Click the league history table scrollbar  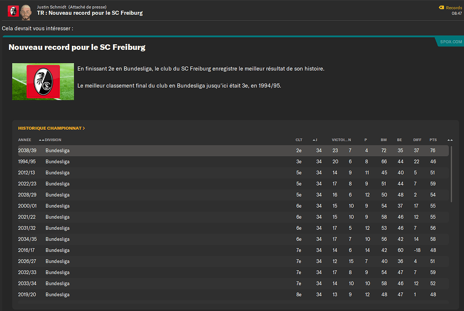[x=452, y=174]
